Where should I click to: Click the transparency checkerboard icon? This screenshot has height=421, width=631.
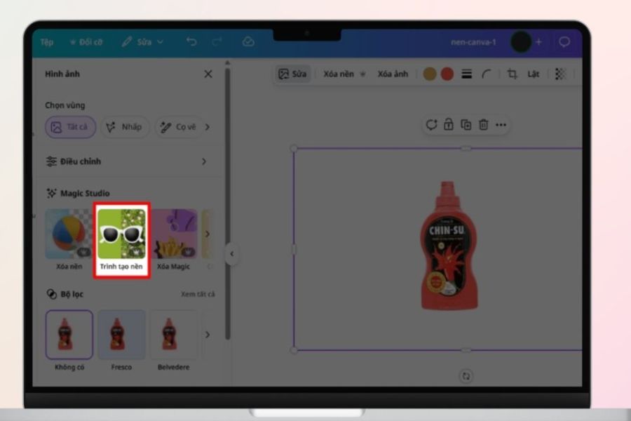coord(560,74)
